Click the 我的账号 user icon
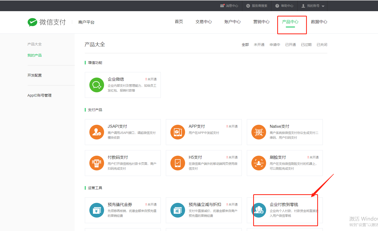Image resolution: width=378 pixels, height=231 pixels. (x=303, y=6)
